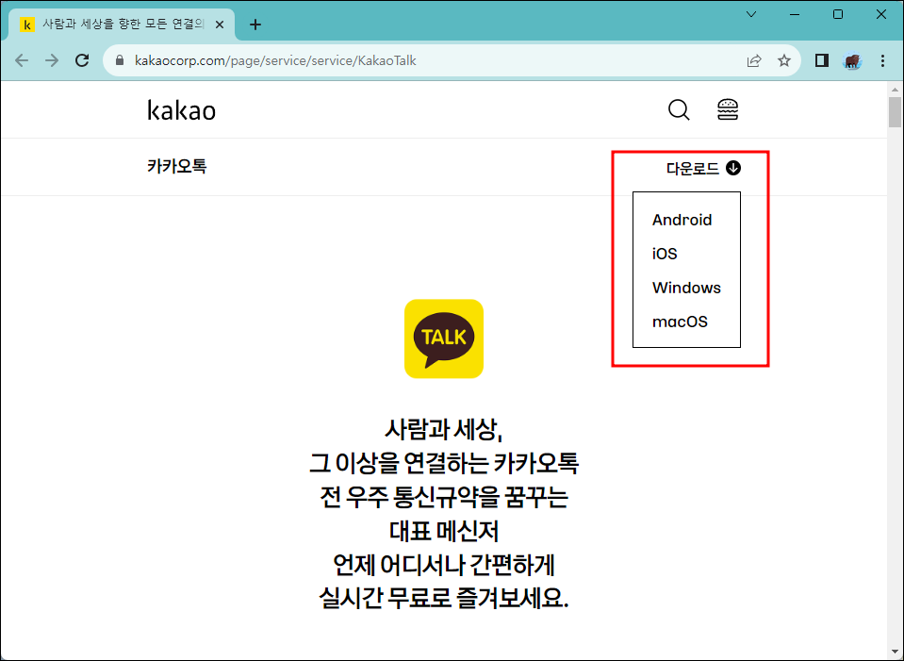The width and height of the screenshot is (904, 661).
Task: Open the Kakao search icon
Action: [678, 109]
